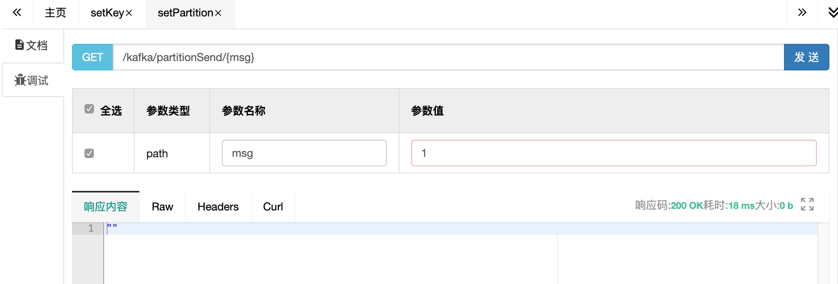Close the setPartition tab

(x=218, y=13)
